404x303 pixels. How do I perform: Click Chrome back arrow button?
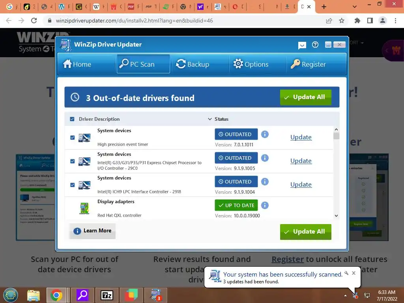(x=9, y=21)
